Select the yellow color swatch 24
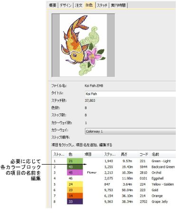This screenshot has width=176, height=215. [x=75, y=184]
